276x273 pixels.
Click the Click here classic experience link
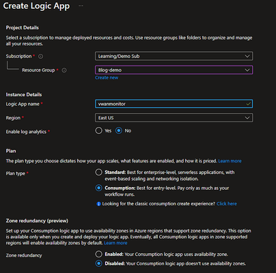point(227,204)
